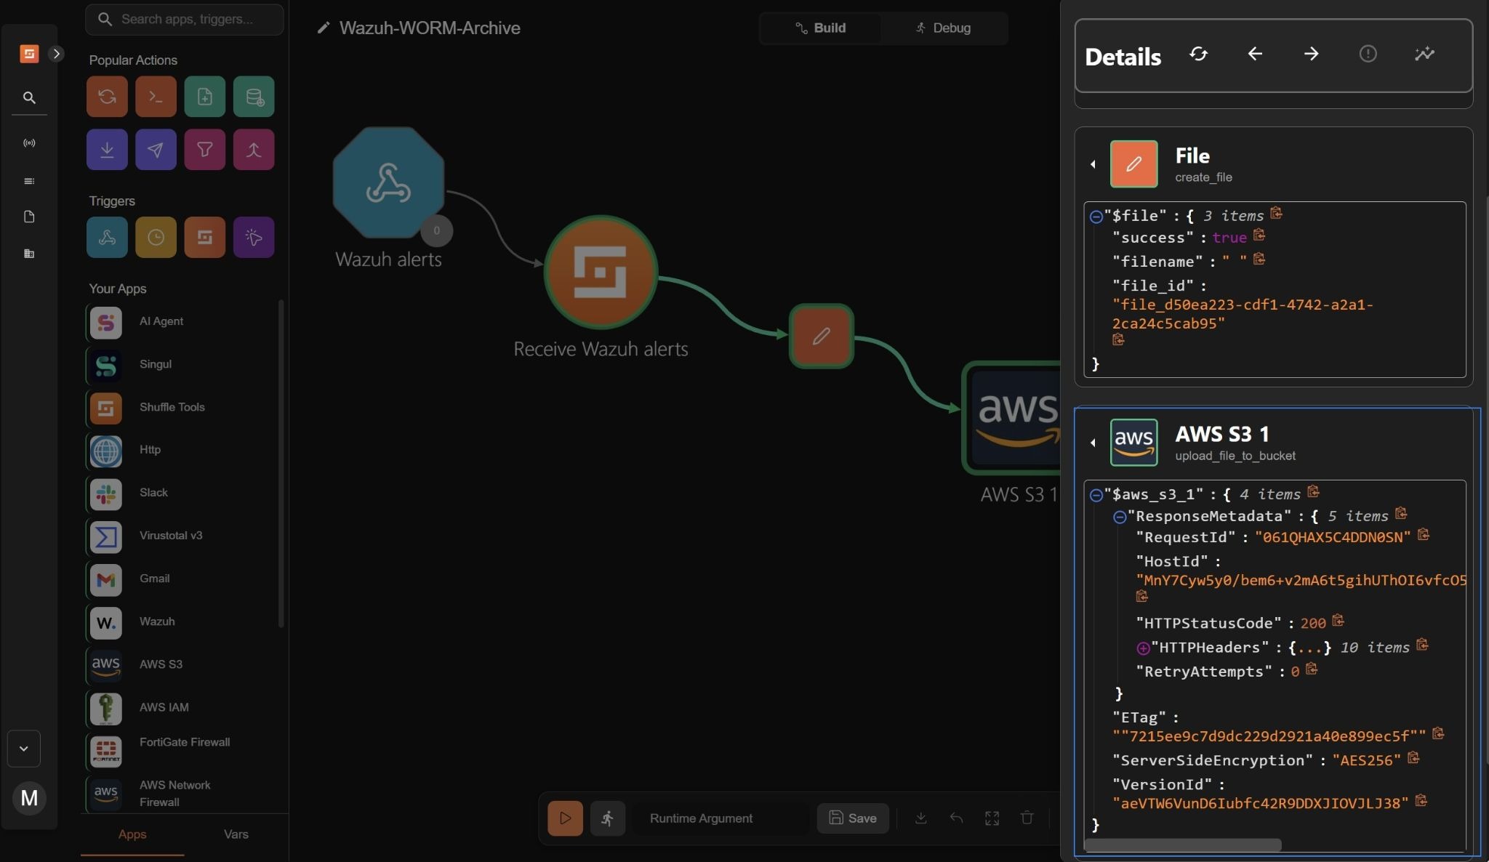Expand the left navigation sidebar arrow
Image resolution: width=1489 pixels, height=862 pixels.
tap(56, 54)
